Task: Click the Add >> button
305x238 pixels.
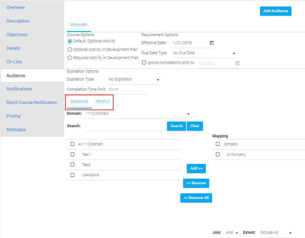Action: pyautogui.click(x=196, y=168)
